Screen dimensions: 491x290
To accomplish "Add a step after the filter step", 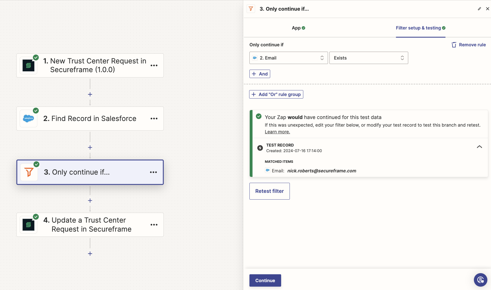I will tap(90, 200).
